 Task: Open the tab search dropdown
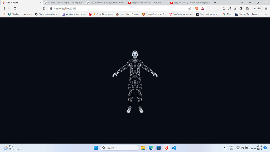242,3
